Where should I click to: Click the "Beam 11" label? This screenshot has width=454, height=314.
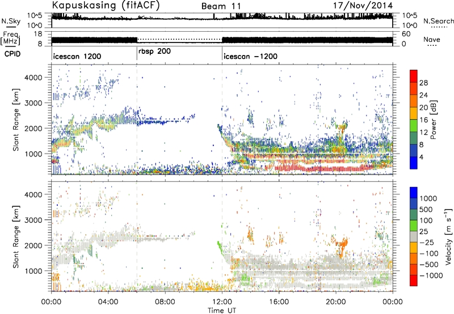[221, 6]
